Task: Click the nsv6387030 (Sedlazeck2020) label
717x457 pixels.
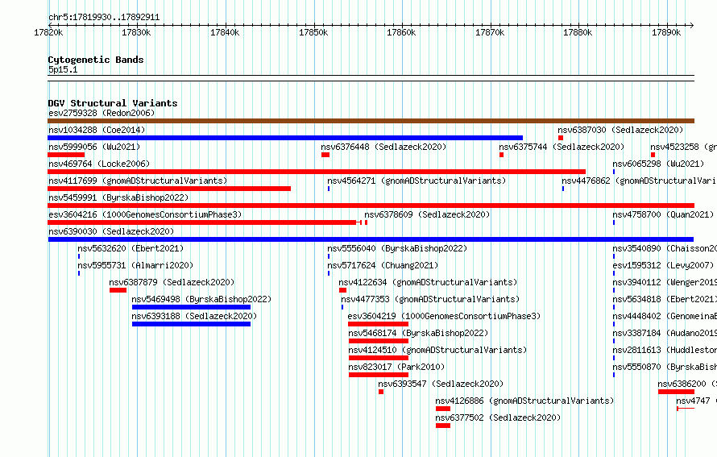Action: point(620,130)
